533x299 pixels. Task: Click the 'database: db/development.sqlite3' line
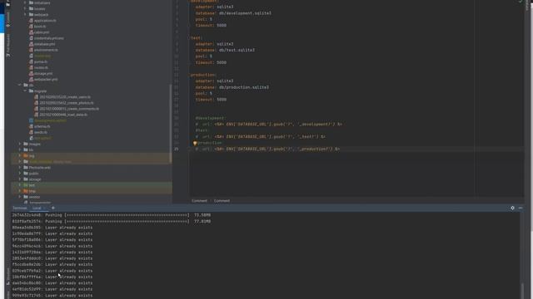pos(233,13)
